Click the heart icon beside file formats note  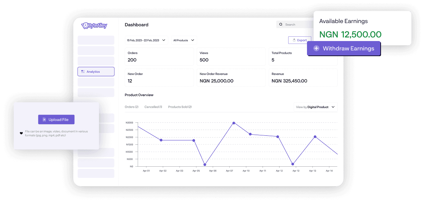21,133
